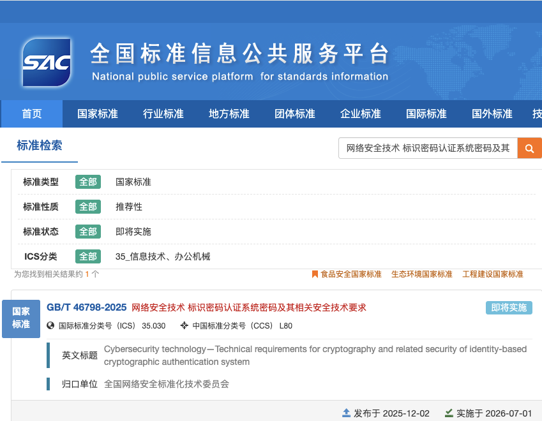Viewport: 542px width, 421px height.
Task: Open the GB/T 46798-2025 standard link
Action: click(87, 307)
